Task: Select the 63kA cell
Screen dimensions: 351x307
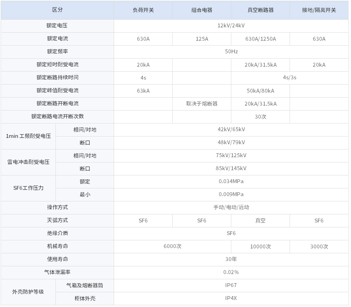Action: pos(143,91)
